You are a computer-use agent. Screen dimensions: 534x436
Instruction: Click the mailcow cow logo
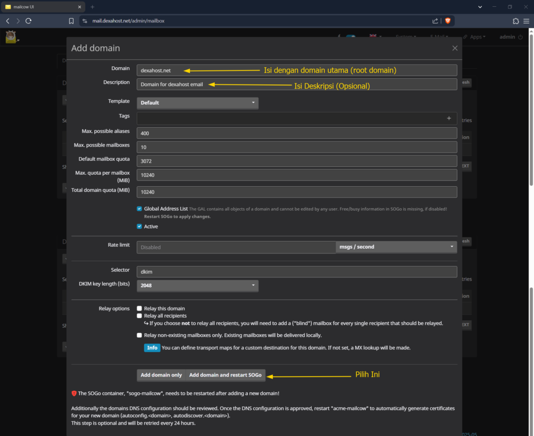pos(11,37)
